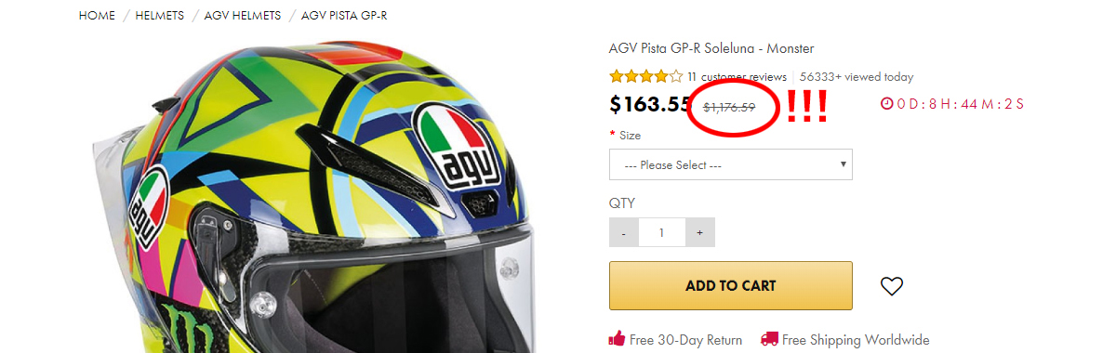This screenshot has width=1116, height=353.
Task: Increase quantity with plus button
Action: tap(699, 232)
